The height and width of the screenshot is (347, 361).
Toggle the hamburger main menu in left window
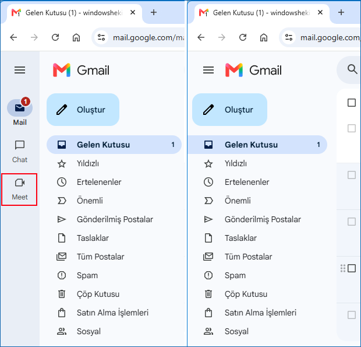(20, 70)
